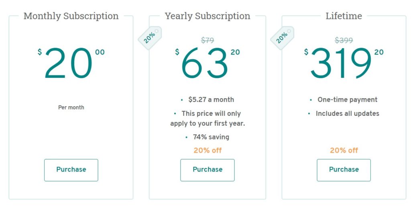The width and height of the screenshot is (411, 206).
Task: Click the '$5.27 a month' bullet text
Action: 211,99
